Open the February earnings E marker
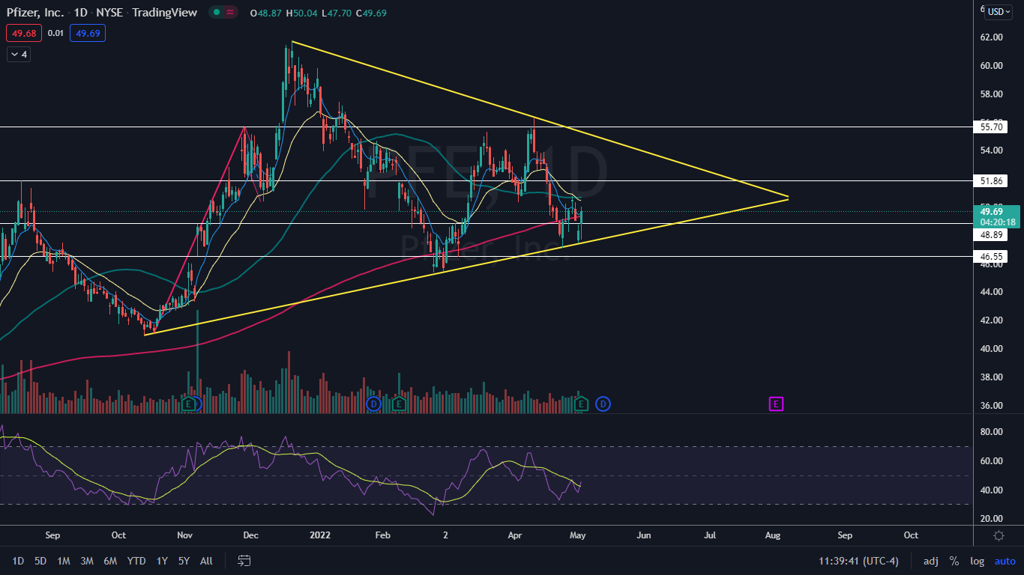The height and width of the screenshot is (575, 1024). pyautogui.click(x=399, y=404)
